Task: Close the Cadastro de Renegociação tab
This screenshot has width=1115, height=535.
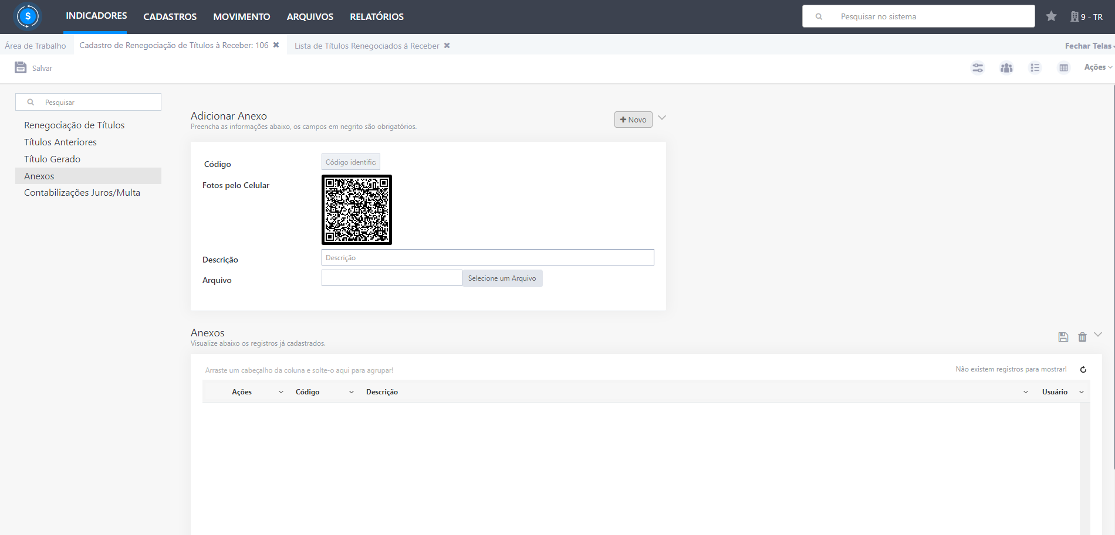Action: click(x=276, y=45)
